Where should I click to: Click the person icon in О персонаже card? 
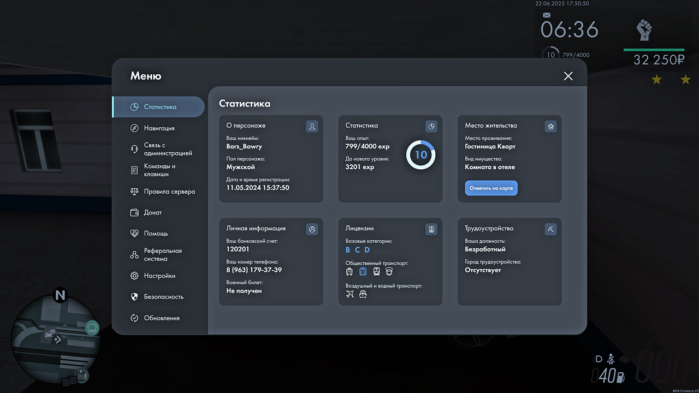312,127
